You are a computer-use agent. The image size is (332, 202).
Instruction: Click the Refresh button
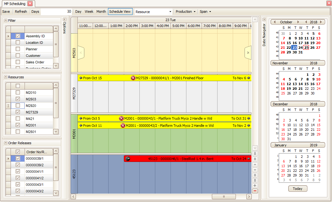(x=21, y=11)
